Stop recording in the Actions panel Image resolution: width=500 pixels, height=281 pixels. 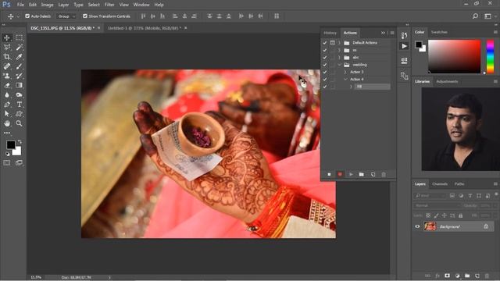pos(329,174)
